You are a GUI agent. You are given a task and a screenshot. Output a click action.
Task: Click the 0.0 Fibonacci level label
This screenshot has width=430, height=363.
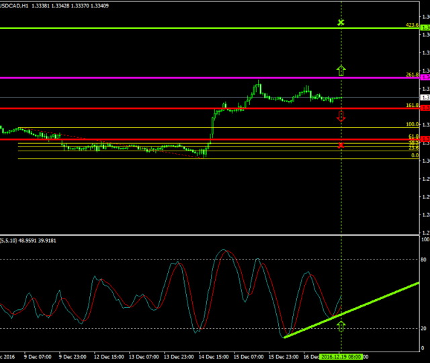tap(415, 155)
